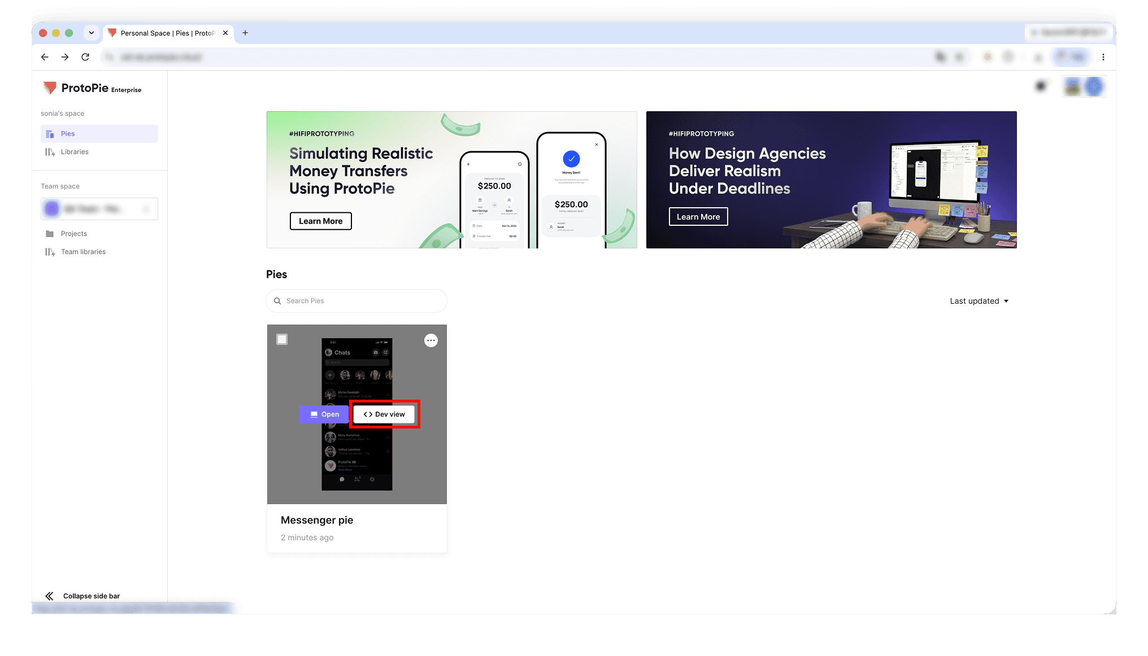The image size is (1148, 656).
Task: Open the Last updated sort dropdown
Action: pyautogui.click(x=979, y=301)
